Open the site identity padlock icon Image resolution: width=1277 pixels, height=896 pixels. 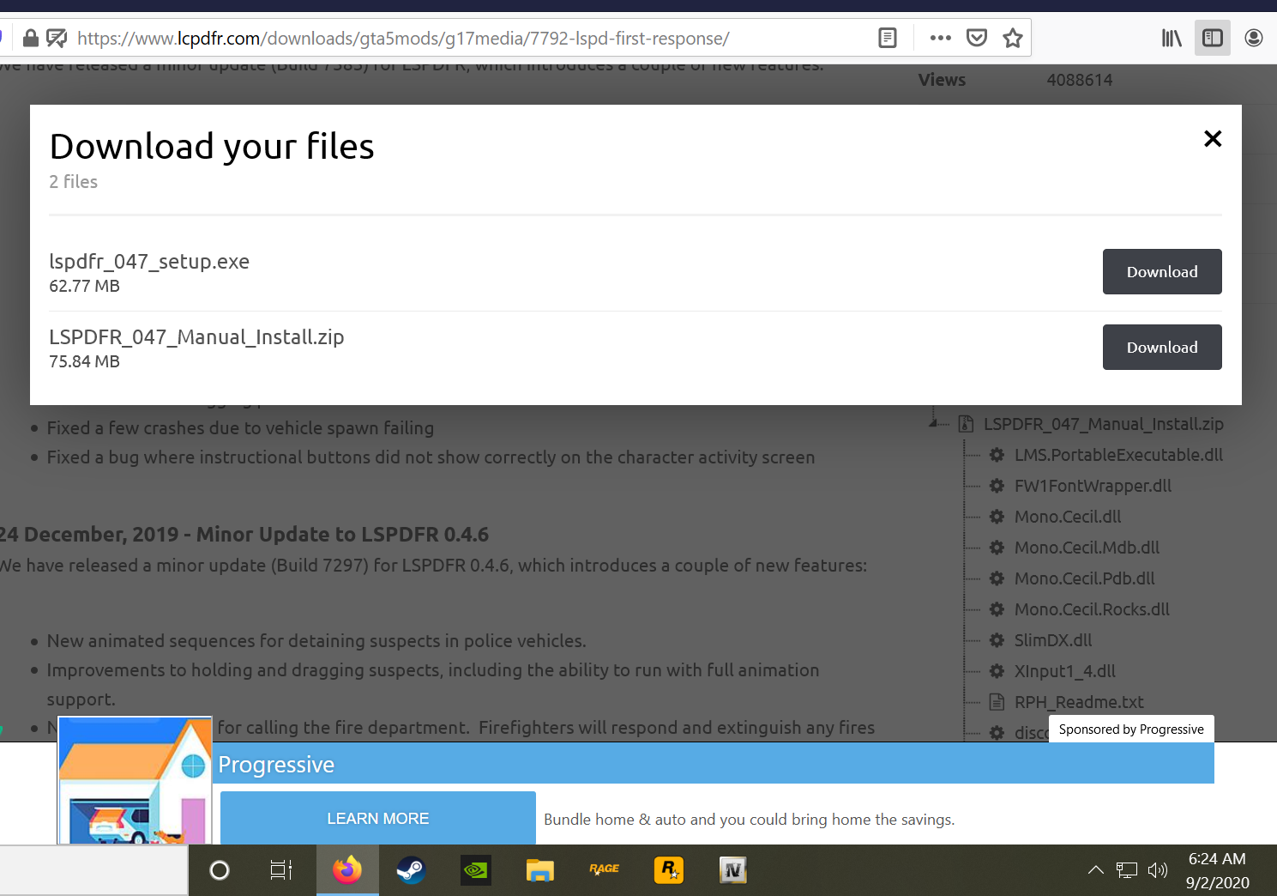click(x=31, y=39)
